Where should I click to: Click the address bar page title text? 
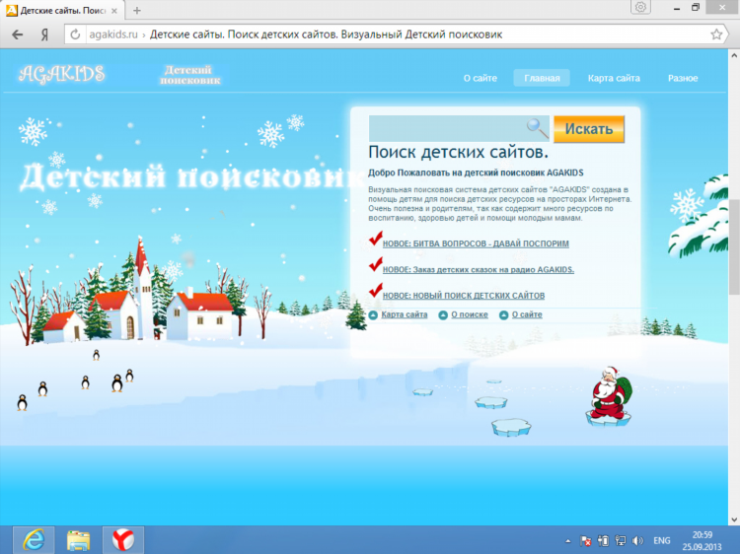coord(326,35)
